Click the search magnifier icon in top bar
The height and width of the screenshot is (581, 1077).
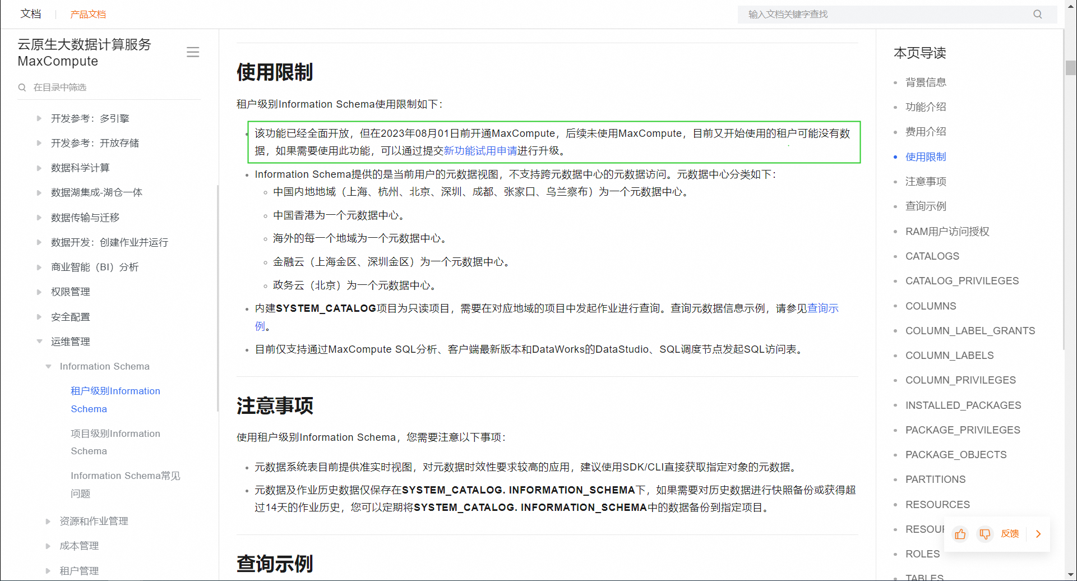(x=1038, y=14)
